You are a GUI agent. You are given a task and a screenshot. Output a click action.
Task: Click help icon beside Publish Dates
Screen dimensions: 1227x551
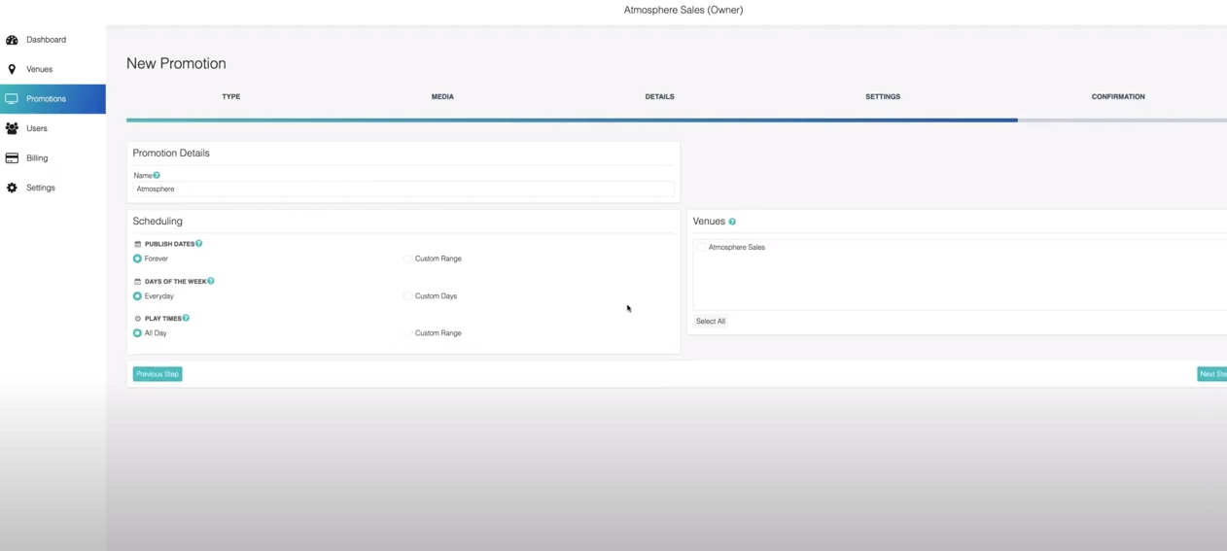[199, 244]
